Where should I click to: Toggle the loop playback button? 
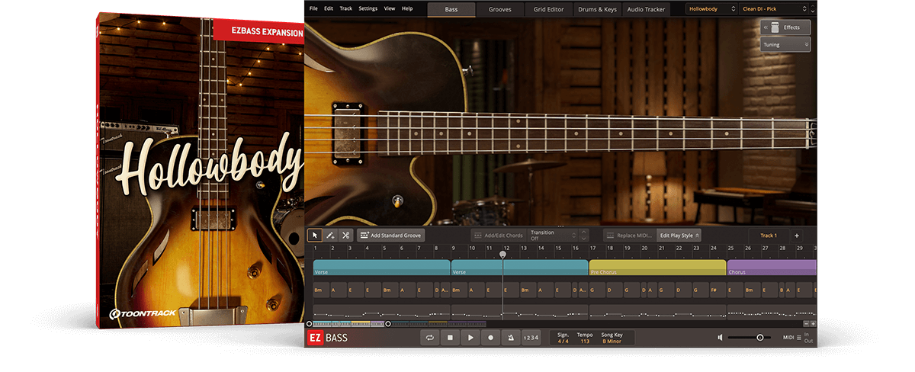(430, 338)
